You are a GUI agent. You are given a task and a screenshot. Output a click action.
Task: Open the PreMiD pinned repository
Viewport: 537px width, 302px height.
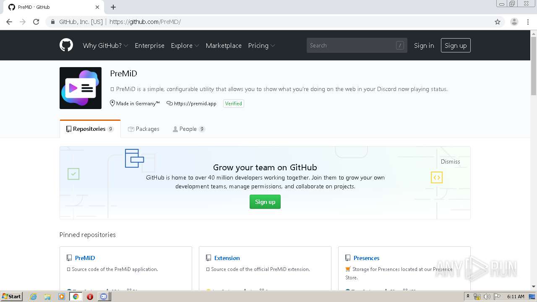click(x=85, y=258)
